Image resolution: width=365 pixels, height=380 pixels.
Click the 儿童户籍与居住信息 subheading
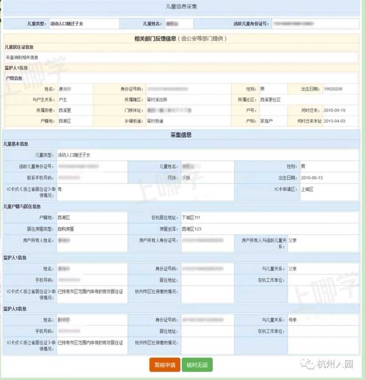coord(22,207)
